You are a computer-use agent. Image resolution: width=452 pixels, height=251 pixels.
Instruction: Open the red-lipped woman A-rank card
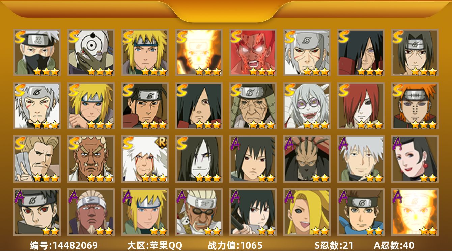[415, 159]
